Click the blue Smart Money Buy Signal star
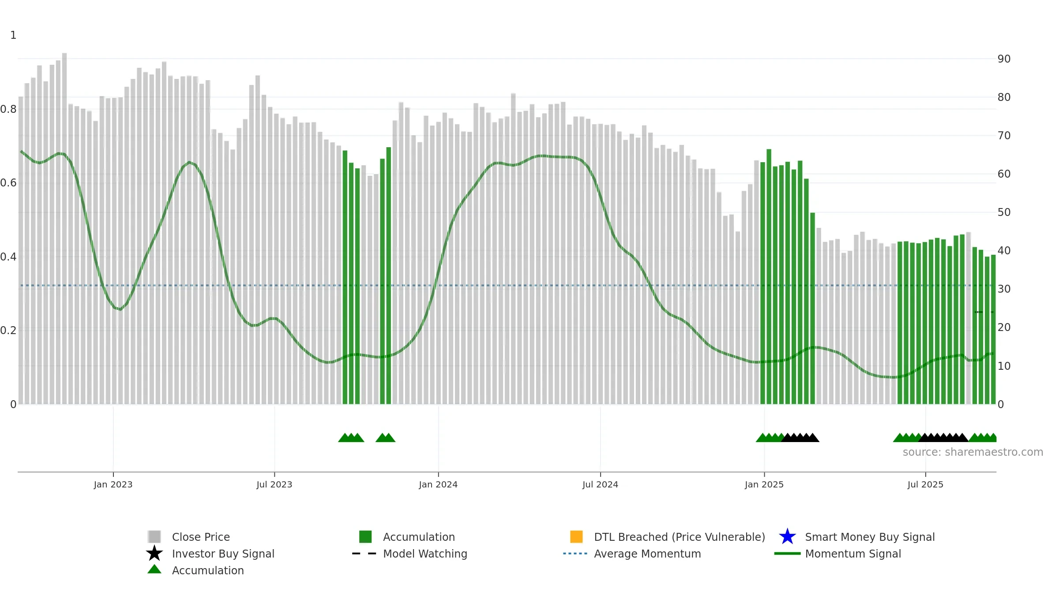The height and width of the screenshot is (595, 1059). pos(788,536)
